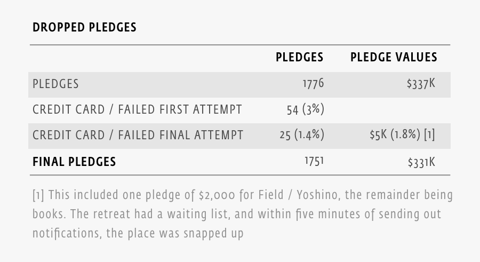
Task: Click the footnote's last line about notifications
Action: 138,234
